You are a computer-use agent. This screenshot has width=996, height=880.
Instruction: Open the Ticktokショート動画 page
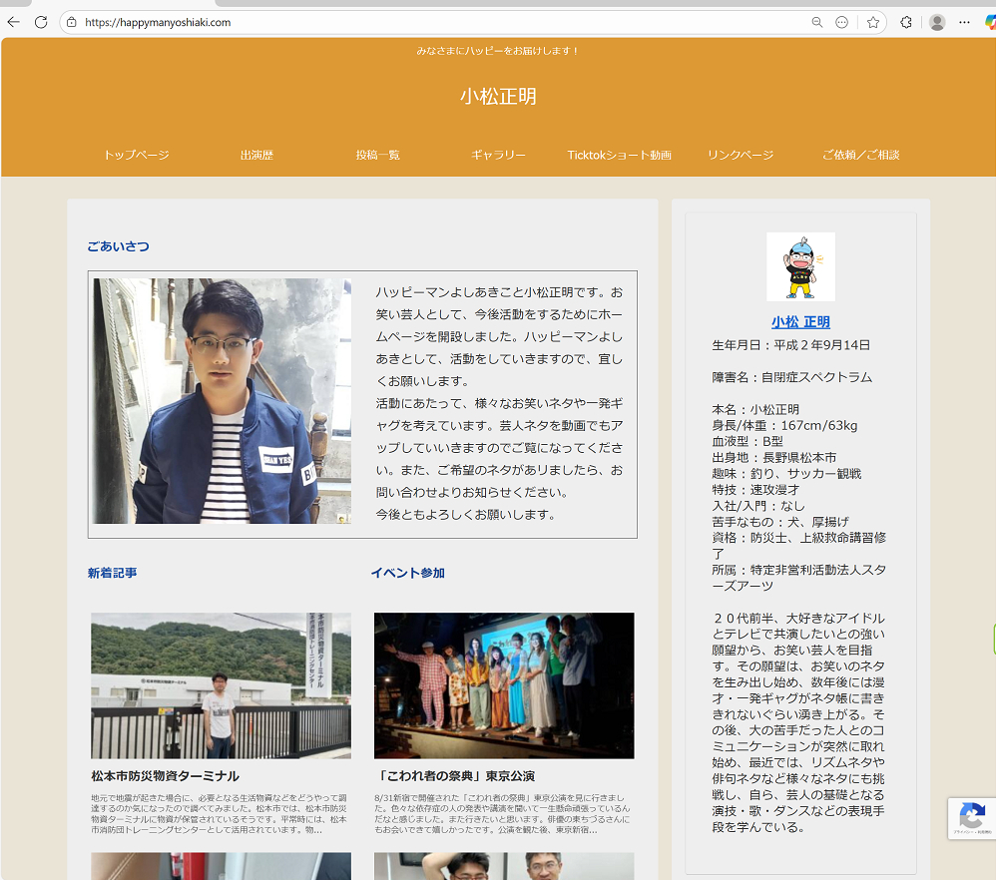pyautogui.click(x=619, y=155)
